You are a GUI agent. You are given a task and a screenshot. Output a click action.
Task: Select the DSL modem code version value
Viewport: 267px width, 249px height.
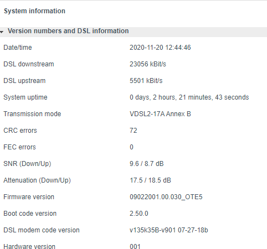coord(169,230)
